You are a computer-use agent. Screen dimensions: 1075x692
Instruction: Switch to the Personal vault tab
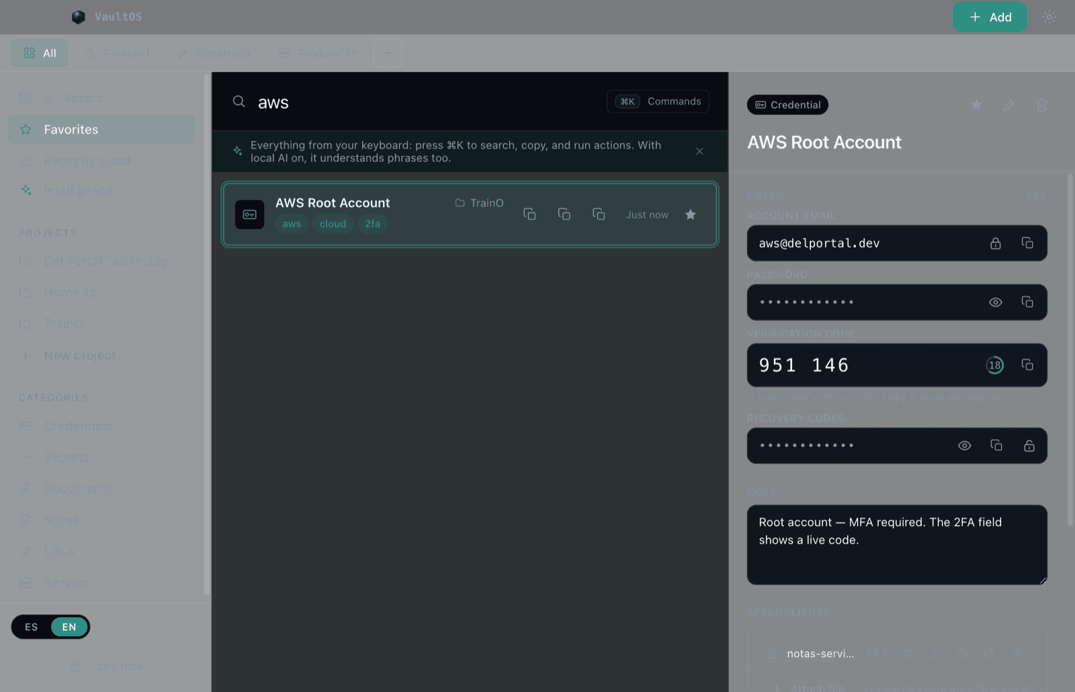(x=118, y=53)
